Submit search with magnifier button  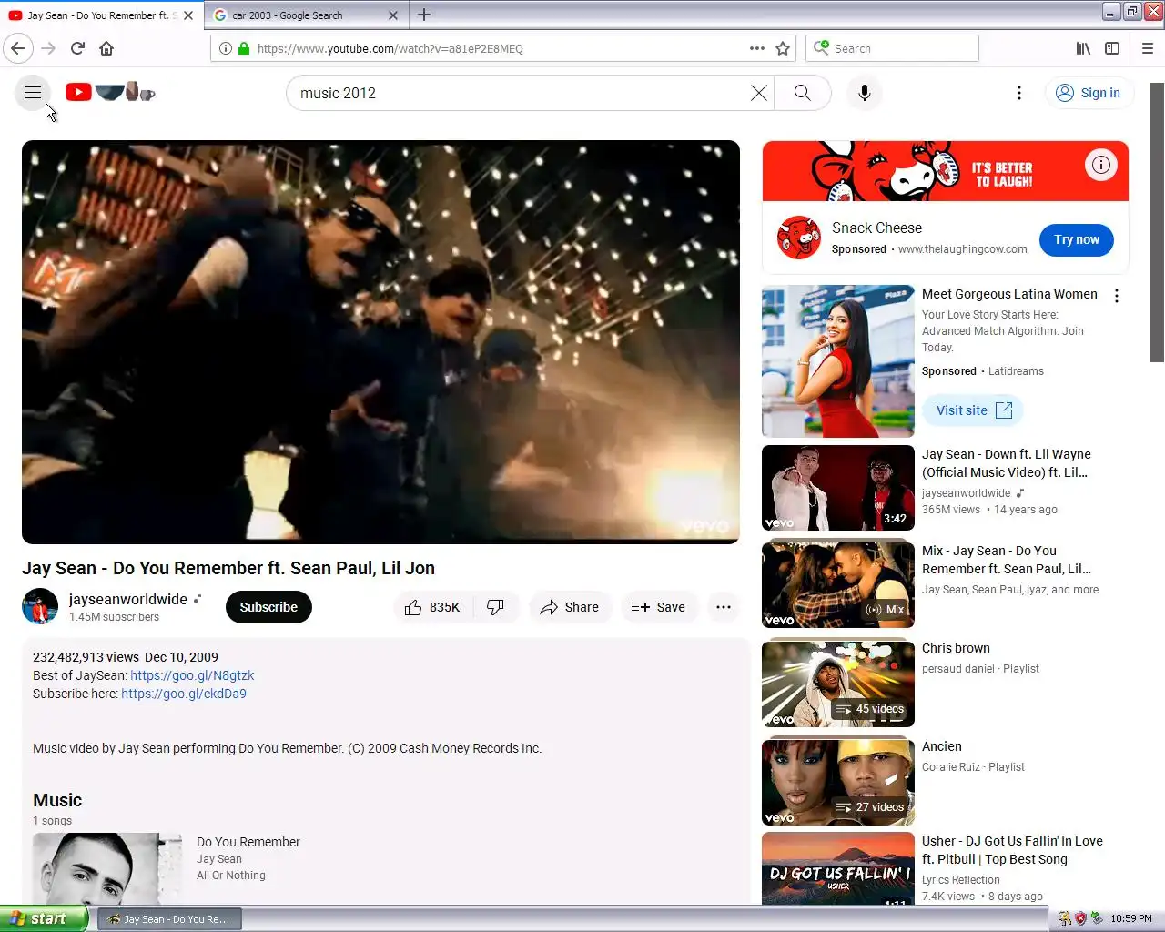[x=802, y=93]
